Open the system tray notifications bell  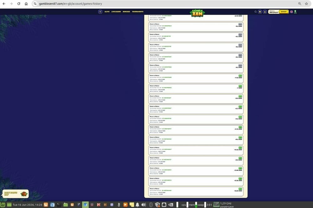[x=137, y=205]
